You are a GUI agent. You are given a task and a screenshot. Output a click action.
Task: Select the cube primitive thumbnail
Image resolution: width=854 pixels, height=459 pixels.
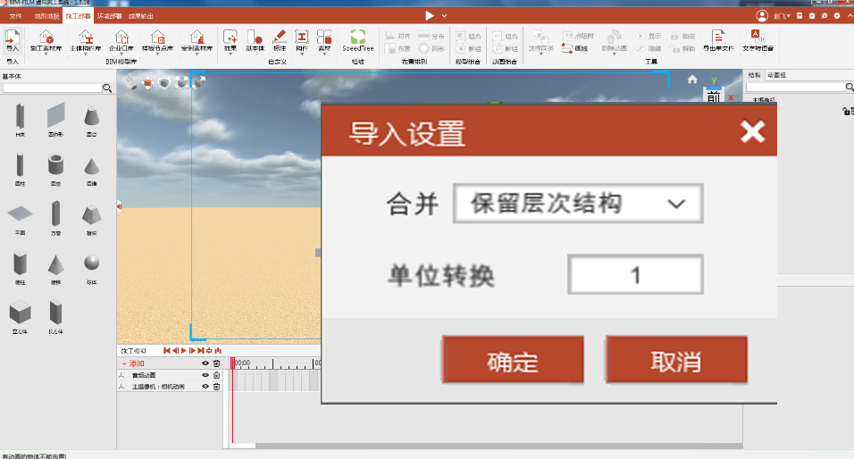coord(21,313)
